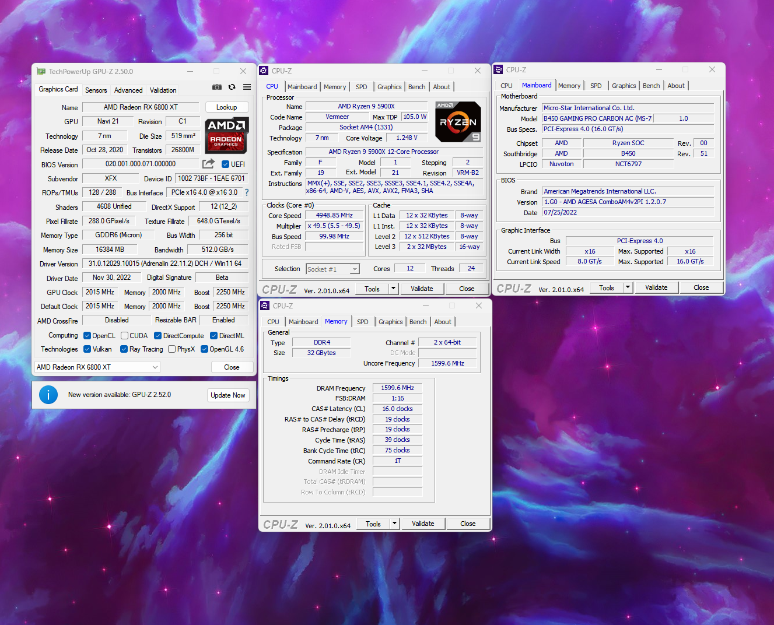Toggle the DirectCompute checkbox
774x625 pixels.
point(157,336)
